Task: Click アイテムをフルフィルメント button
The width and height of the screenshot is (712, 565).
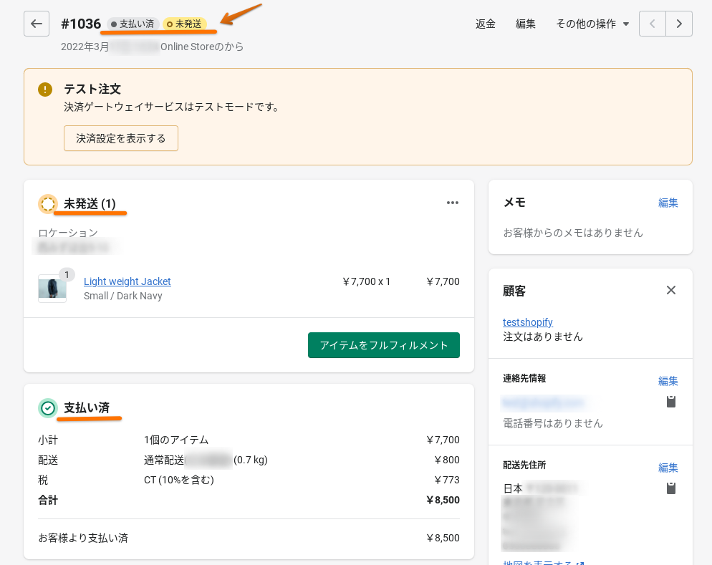Action: (x=384, y=345)
